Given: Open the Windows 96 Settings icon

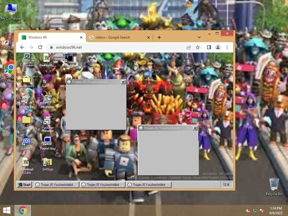Looking at the screenshot, I should 48,164.
